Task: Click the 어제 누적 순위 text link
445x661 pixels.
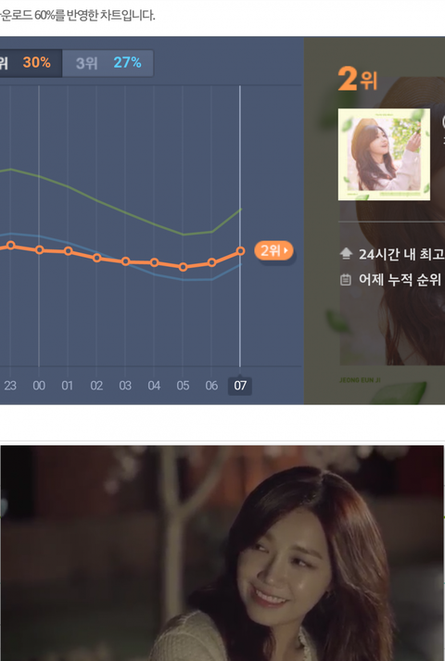Action: click(x=400, y=279)
